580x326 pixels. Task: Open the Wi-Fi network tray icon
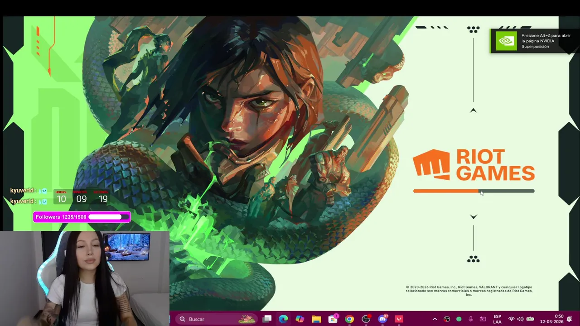tap(511, 319)
